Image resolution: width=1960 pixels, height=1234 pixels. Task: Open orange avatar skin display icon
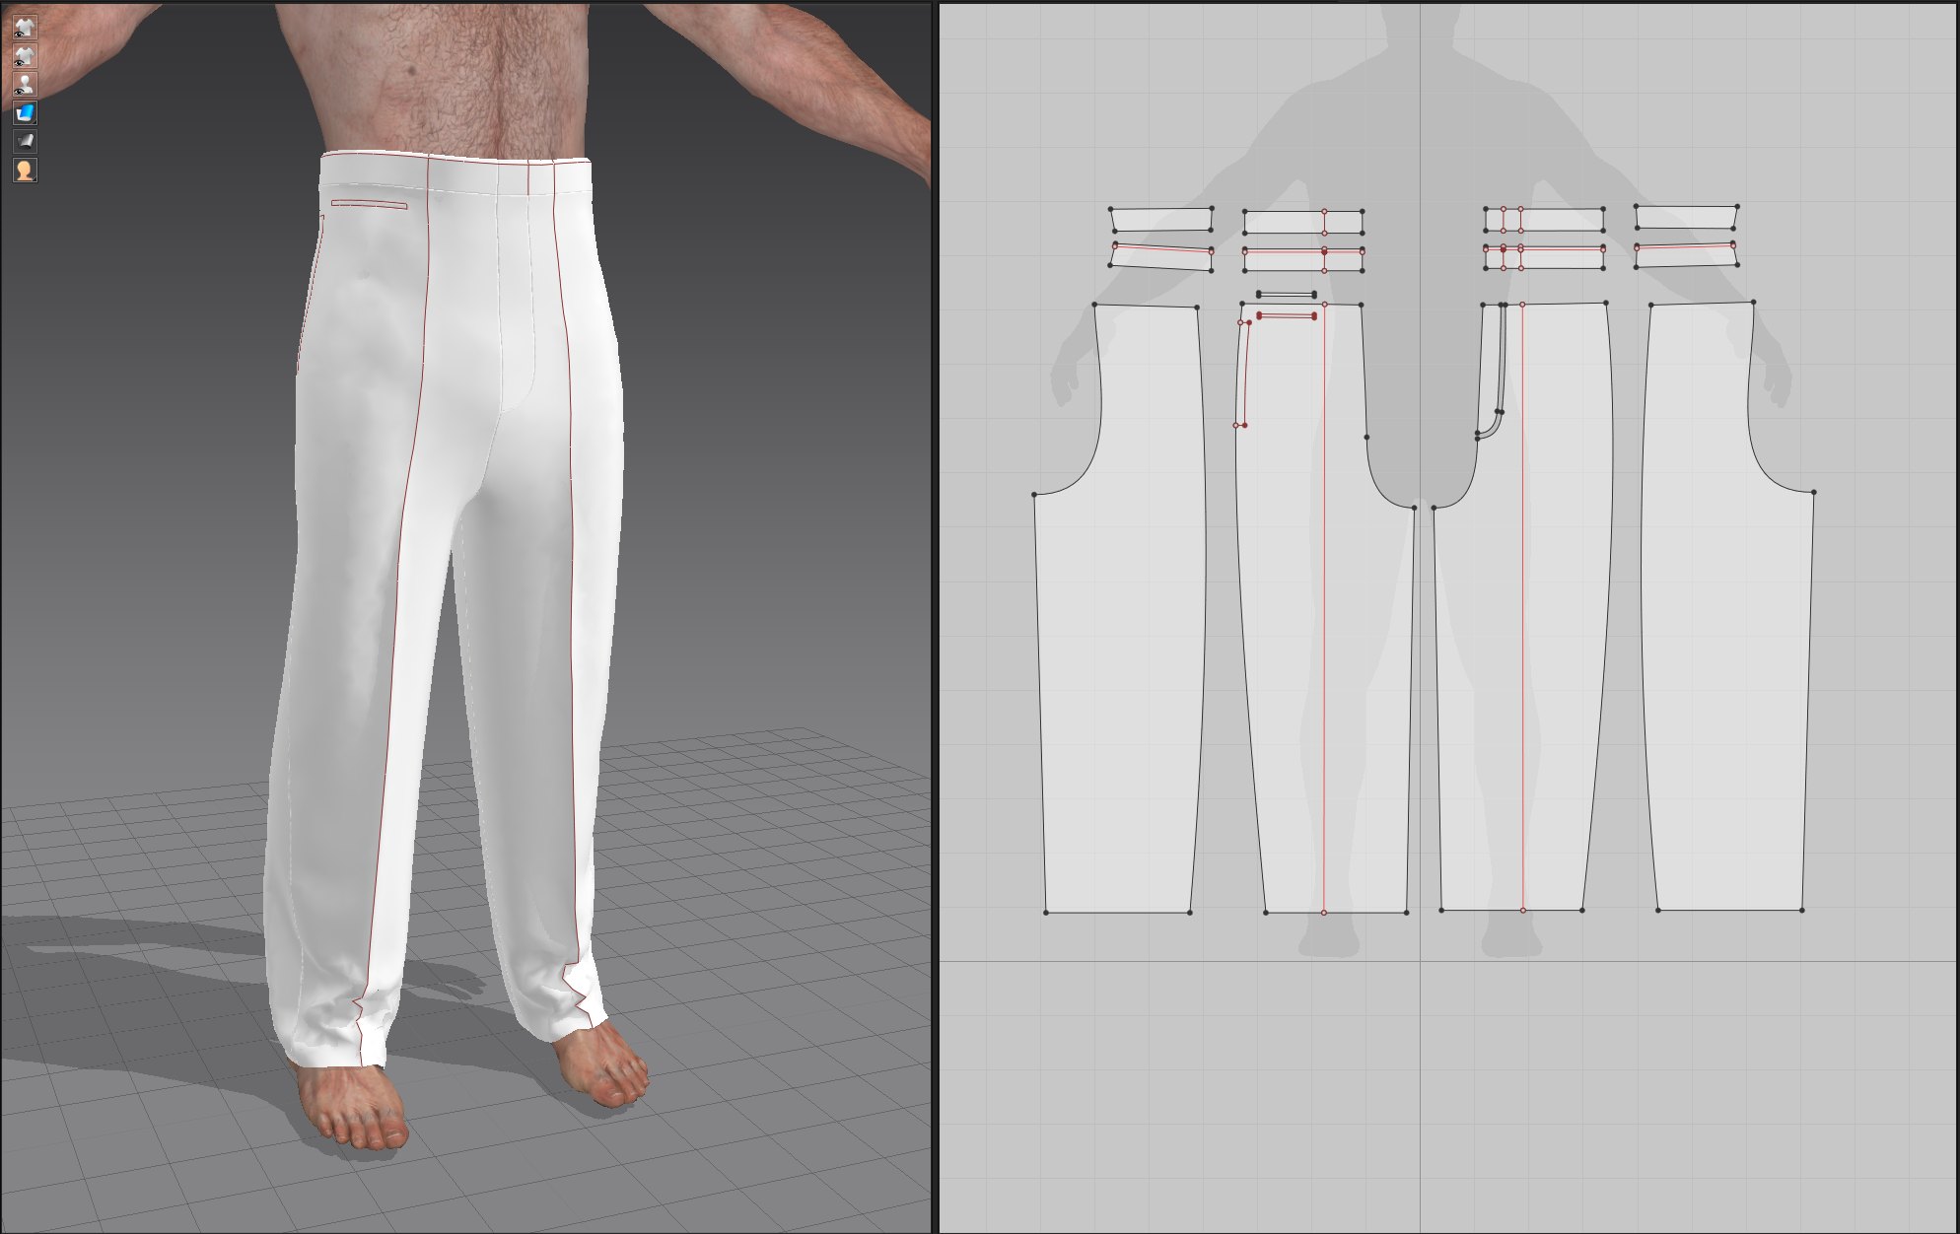tap(25, 170)
